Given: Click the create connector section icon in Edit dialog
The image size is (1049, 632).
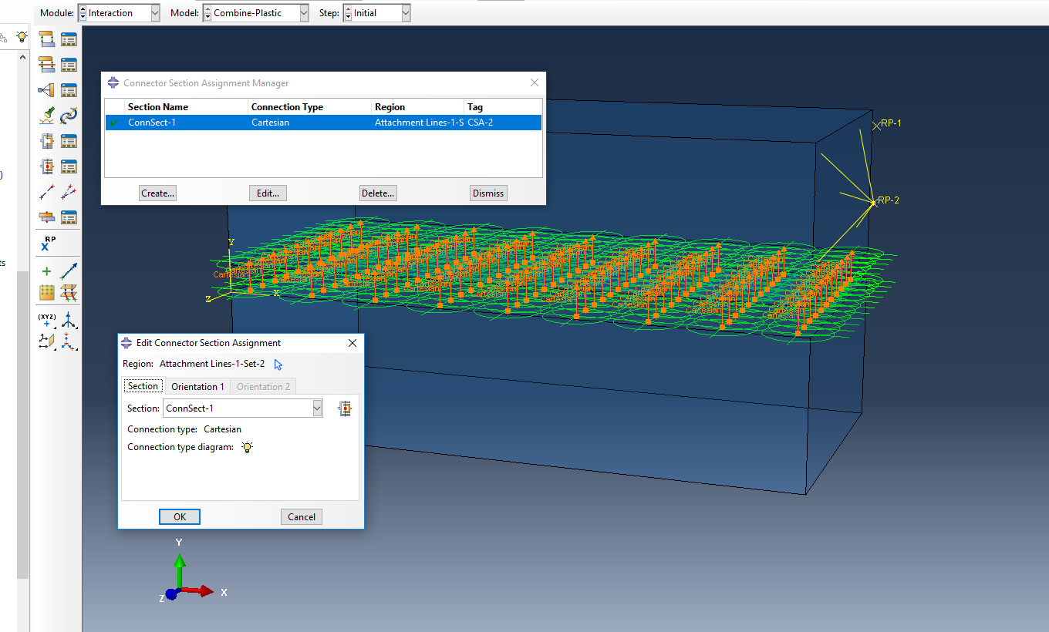Looking at the screenshot, I should [345, 408].
